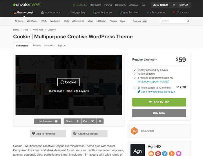Image resolution: width=203 pixels, height=156 pixels.
Task: Click the Elite Author orange badge
Action: 134,131
